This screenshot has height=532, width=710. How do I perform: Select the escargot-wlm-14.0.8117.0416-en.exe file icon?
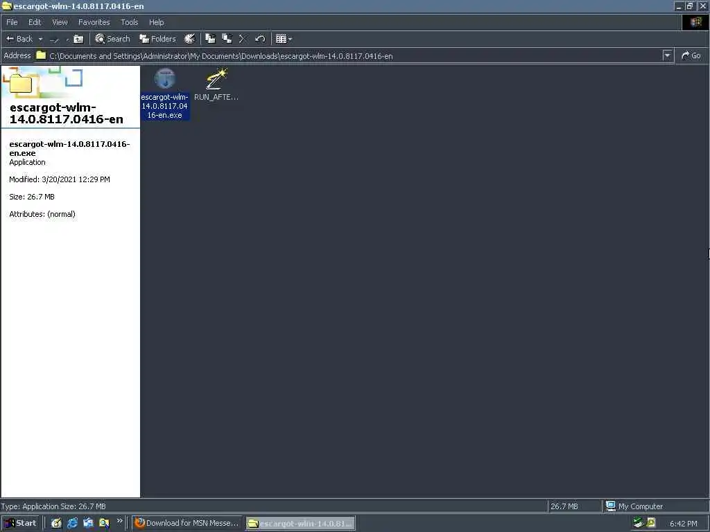(x=164, y=79)
